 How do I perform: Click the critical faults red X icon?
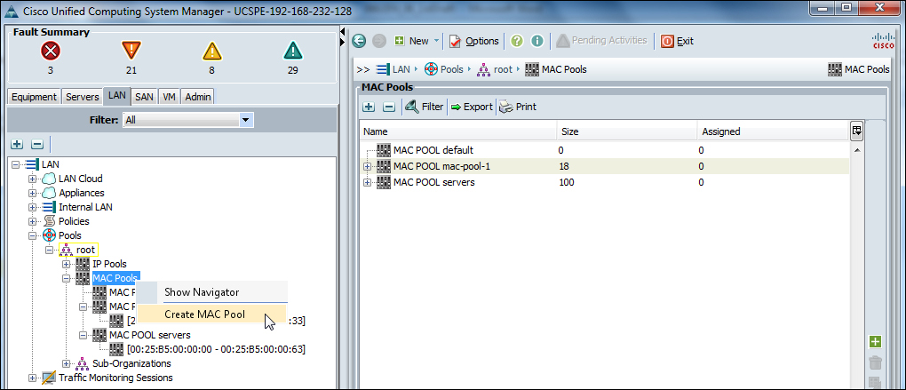point(51,52)
